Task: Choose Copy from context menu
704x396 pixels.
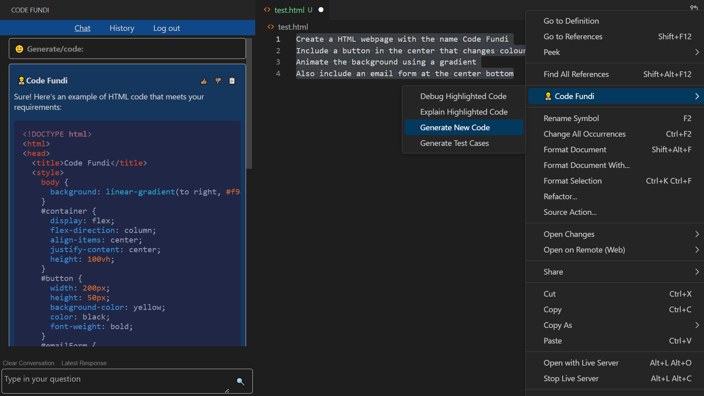Action: (615, 309)
